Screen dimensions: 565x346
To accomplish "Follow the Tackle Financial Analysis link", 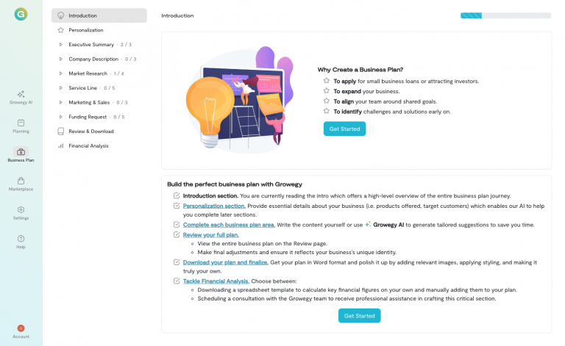I will (216, 281).
